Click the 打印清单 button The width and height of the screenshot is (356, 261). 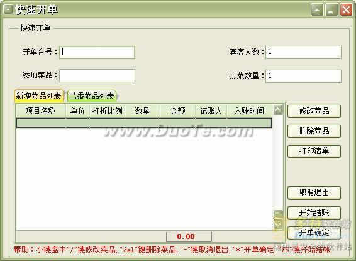[x=314, y=151]
